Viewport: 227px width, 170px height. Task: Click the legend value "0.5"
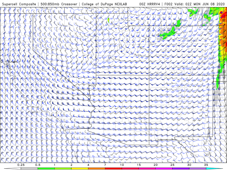pos(38,165)
